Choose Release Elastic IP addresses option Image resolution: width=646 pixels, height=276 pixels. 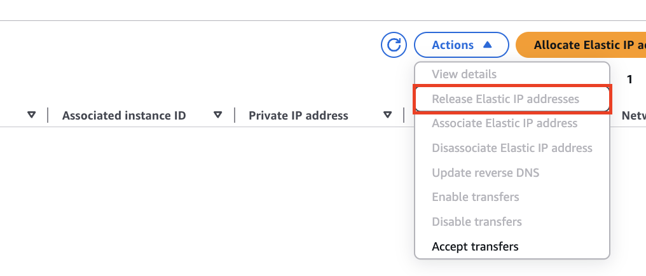pyautogui.click(x=512, y=99)
